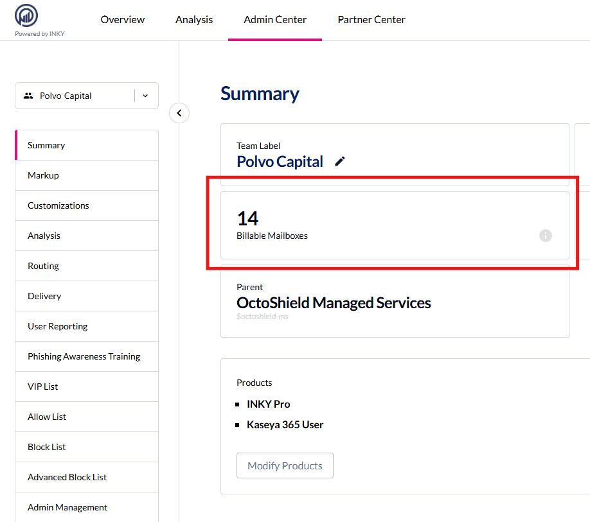Select Phishing Awareness Training
The width and height of the screenshot is (590, 522).
tap(84, 356)
